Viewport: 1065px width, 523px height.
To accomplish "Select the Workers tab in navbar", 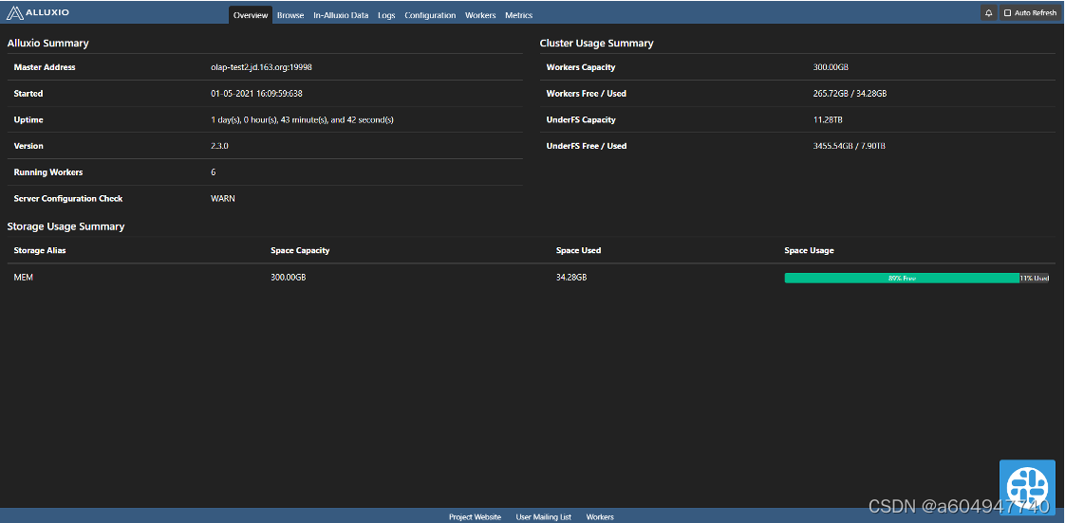I will pyautogui.click(x=480, y=15).
